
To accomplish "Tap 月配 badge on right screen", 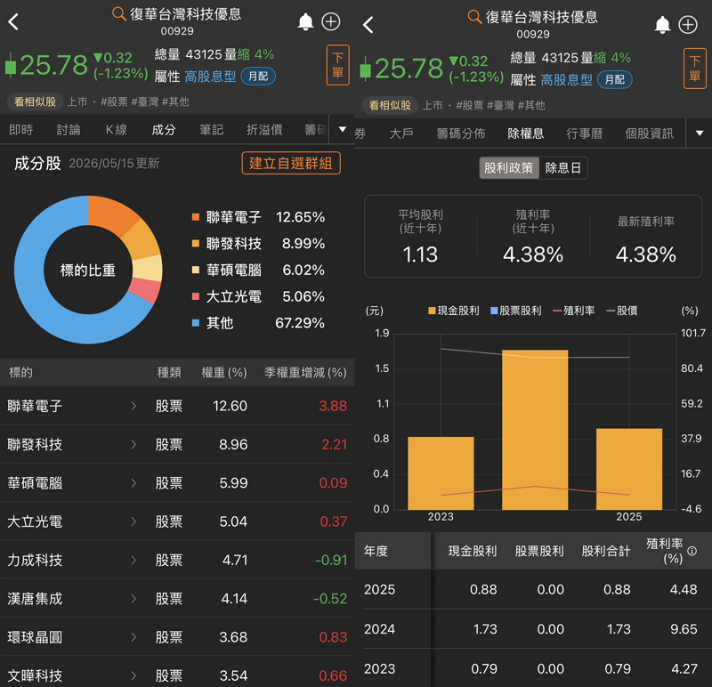I will coord(614,80).
